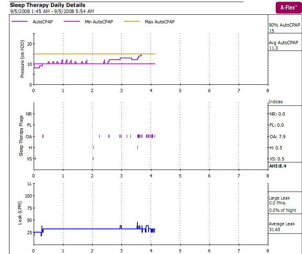The image size is (302, 254).
Task: Click the Leak (LPM) axis label
Action: click(x=20, y=213)
